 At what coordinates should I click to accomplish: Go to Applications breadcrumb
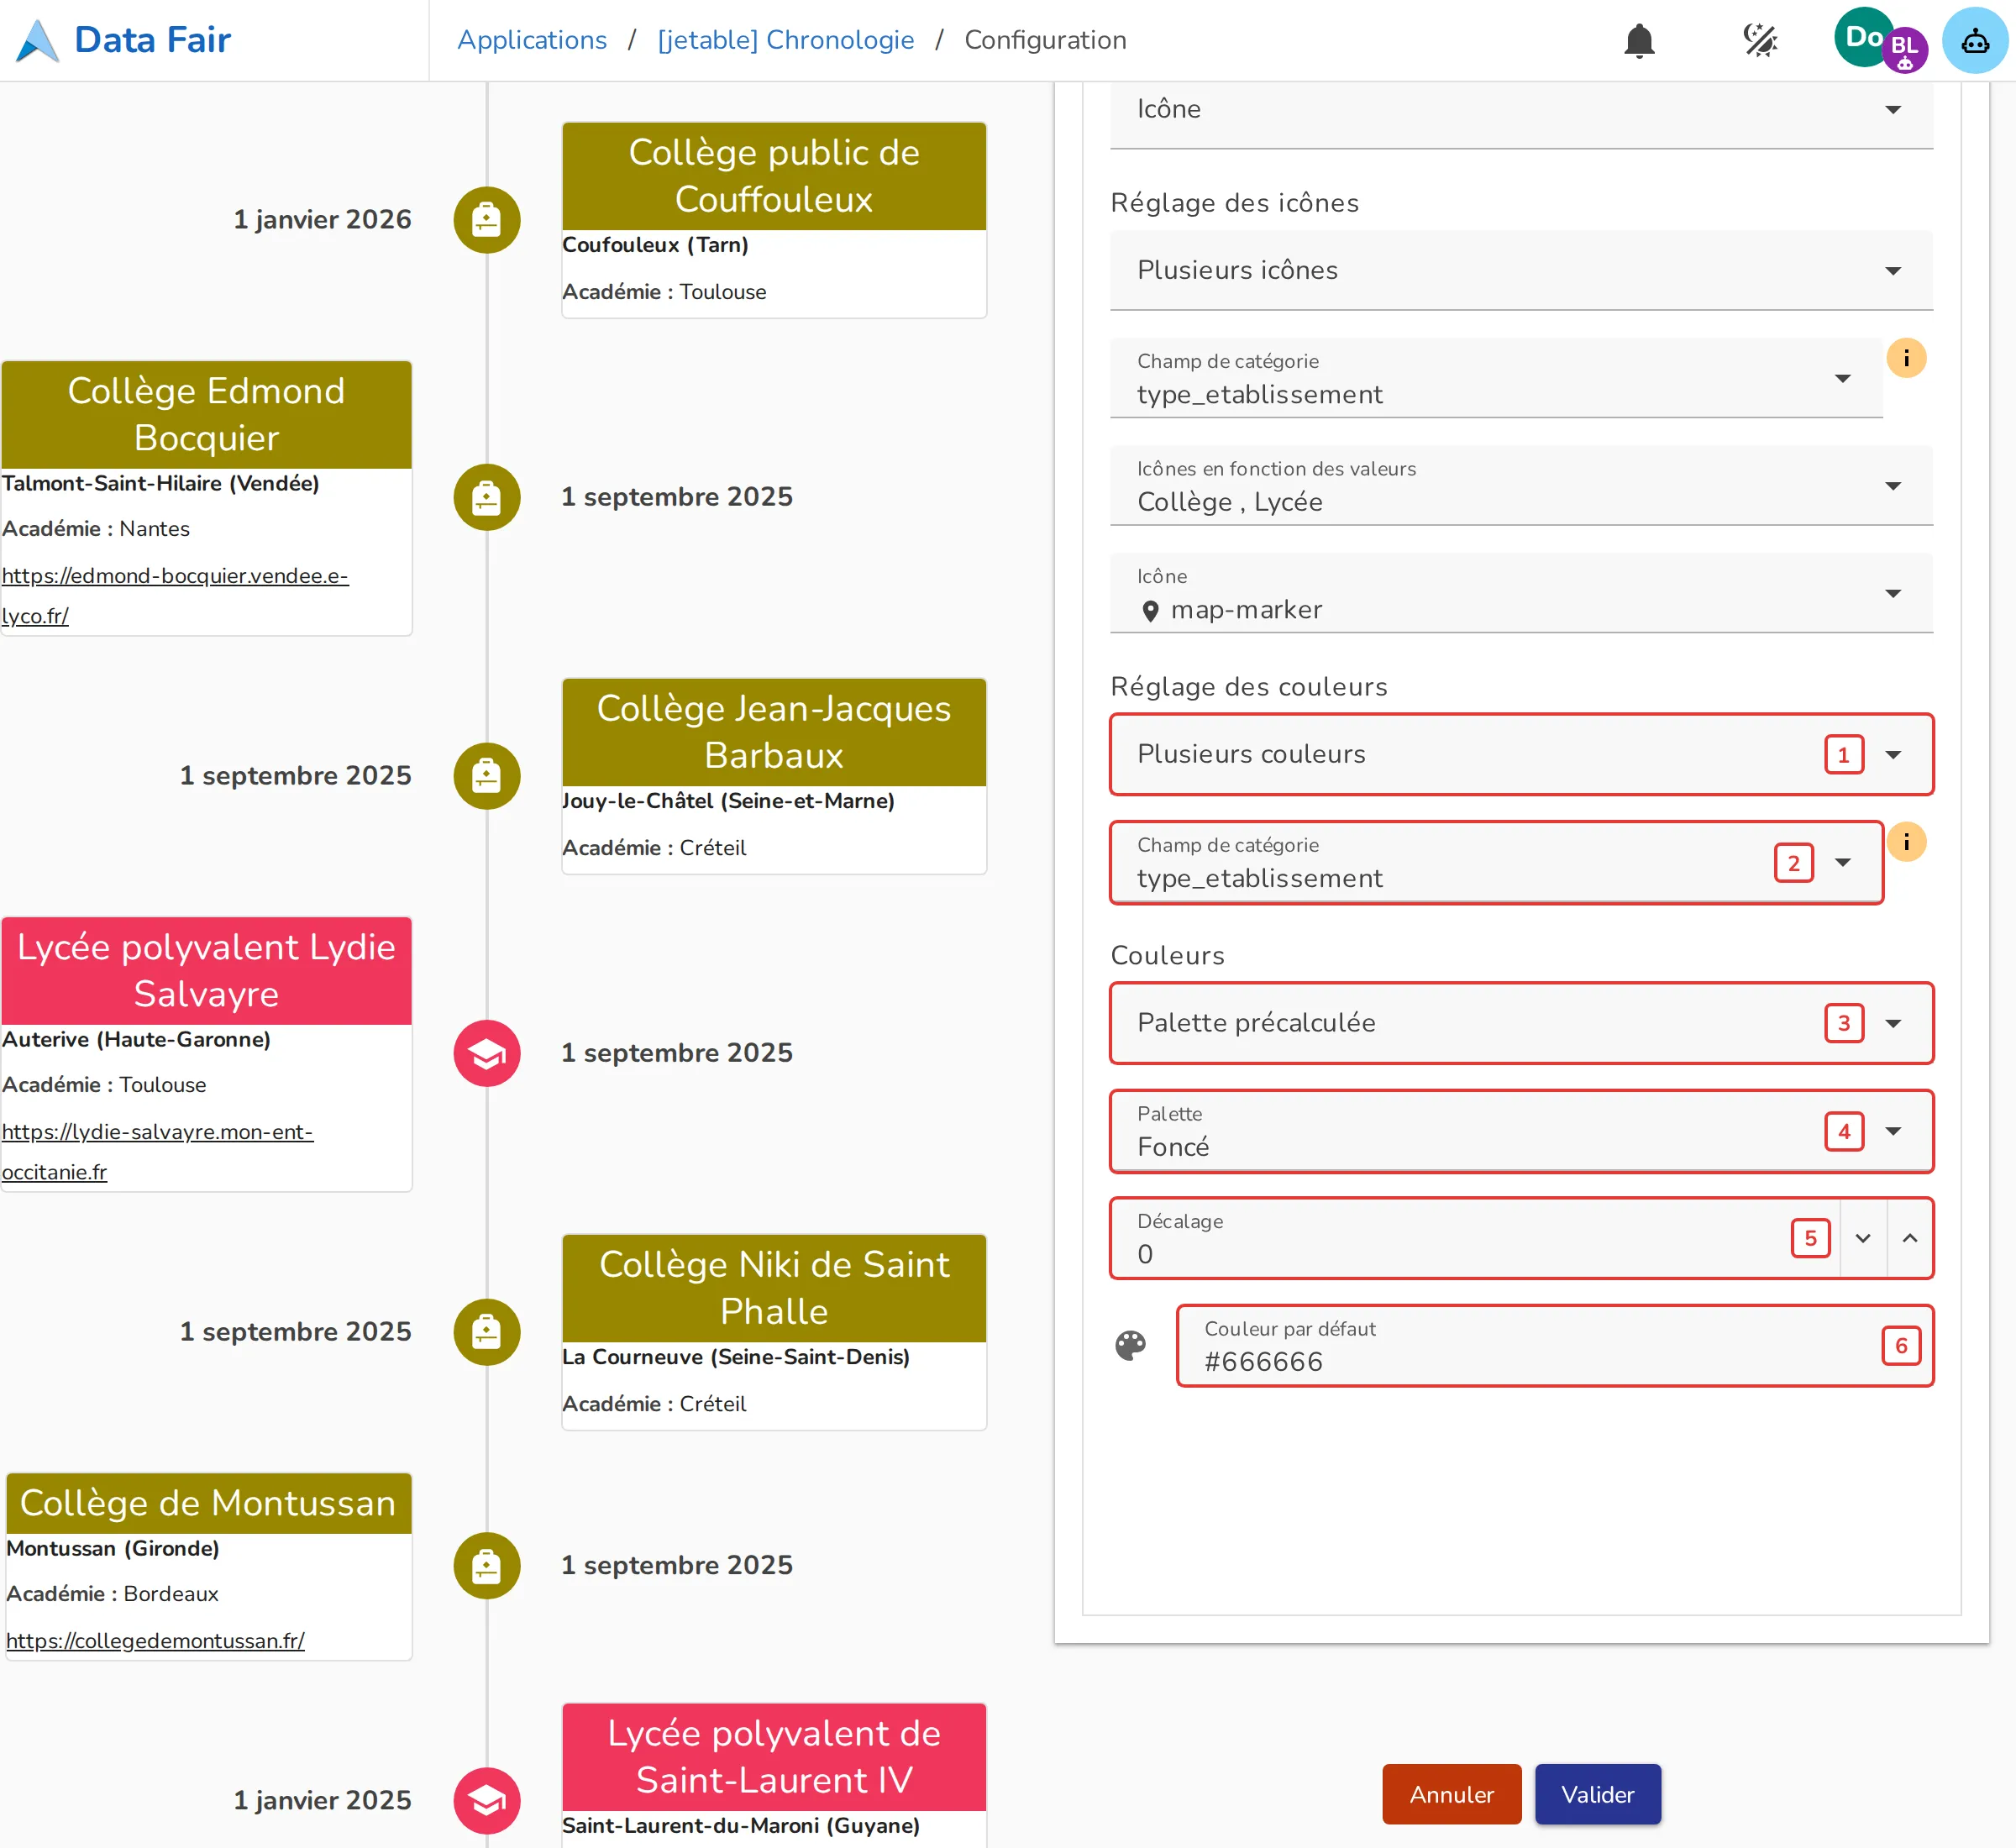pyautogui.click(x=532, y=40)
